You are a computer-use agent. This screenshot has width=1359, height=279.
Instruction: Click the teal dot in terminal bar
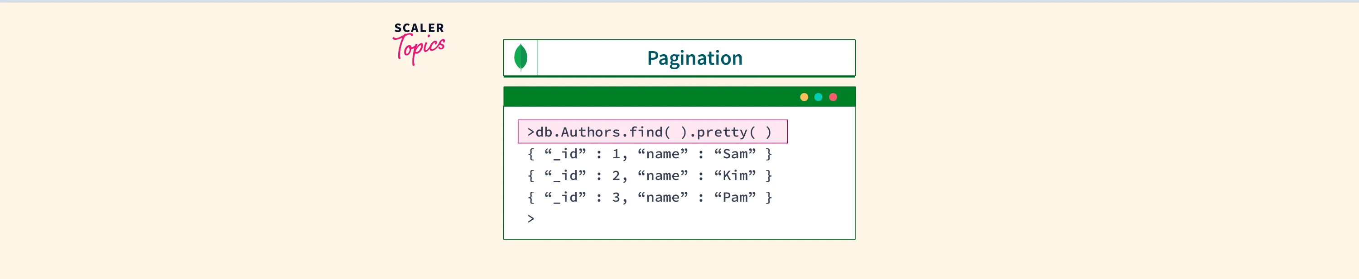point(818,97)
